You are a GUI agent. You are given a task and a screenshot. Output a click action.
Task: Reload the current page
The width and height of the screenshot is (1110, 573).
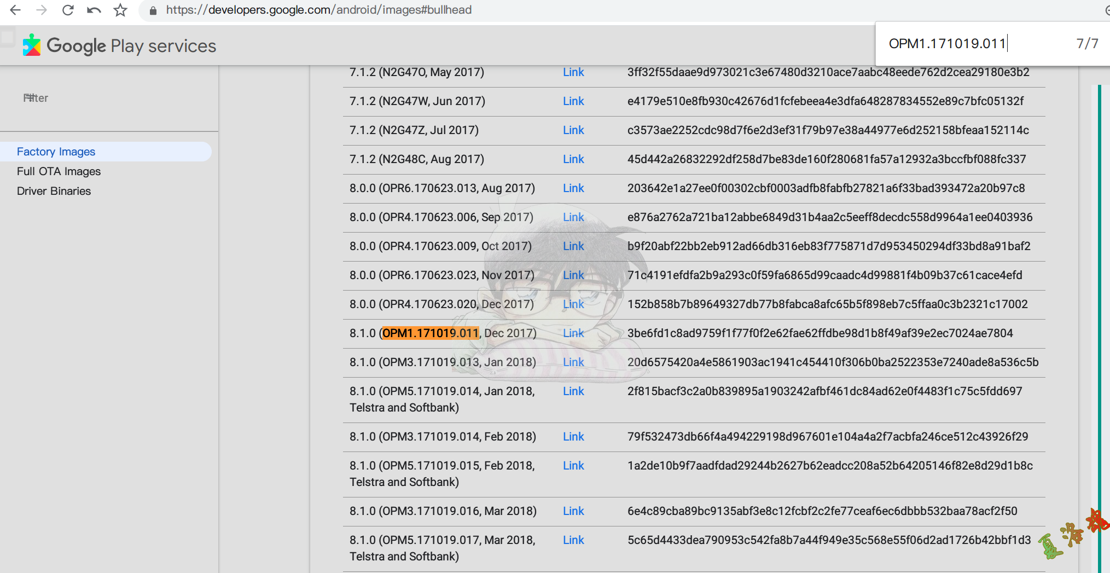point(68,10)
